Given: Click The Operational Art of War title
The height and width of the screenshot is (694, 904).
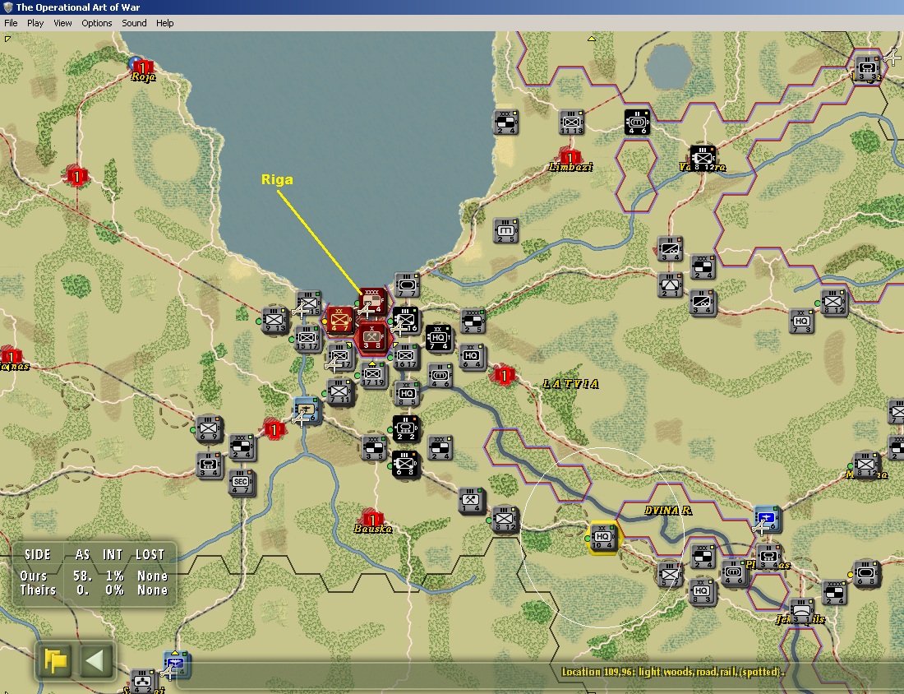Looking at the screenshot, I should (x=78, y=7).
